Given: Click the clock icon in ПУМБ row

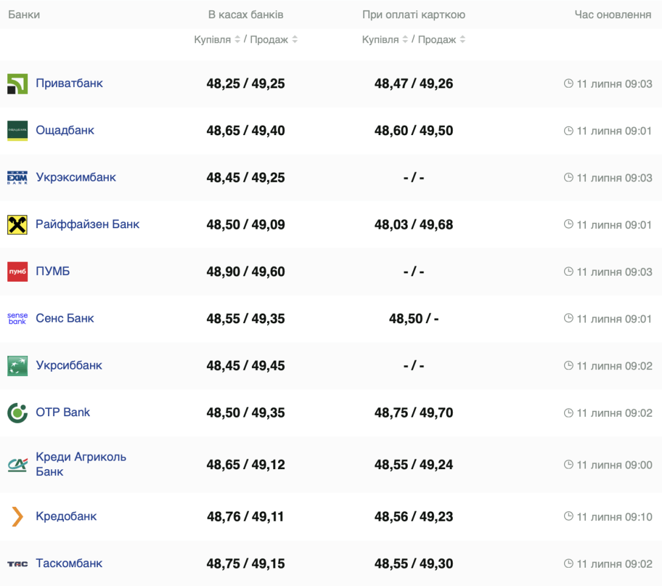Looking at the screenshot, I should pyautogui.click(x=568, y=271).
